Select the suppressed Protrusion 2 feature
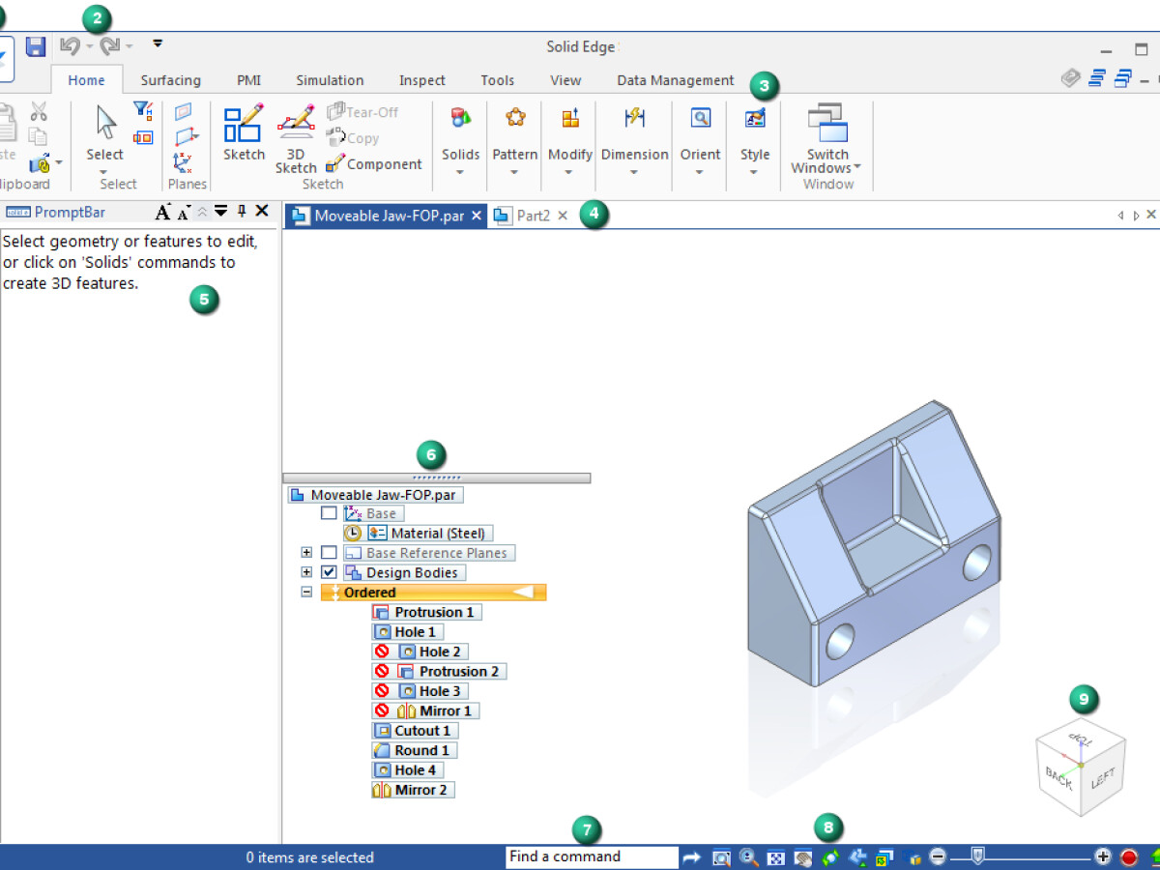The height and width of the screenshot is (870, 1160). [x=451, y=671]
